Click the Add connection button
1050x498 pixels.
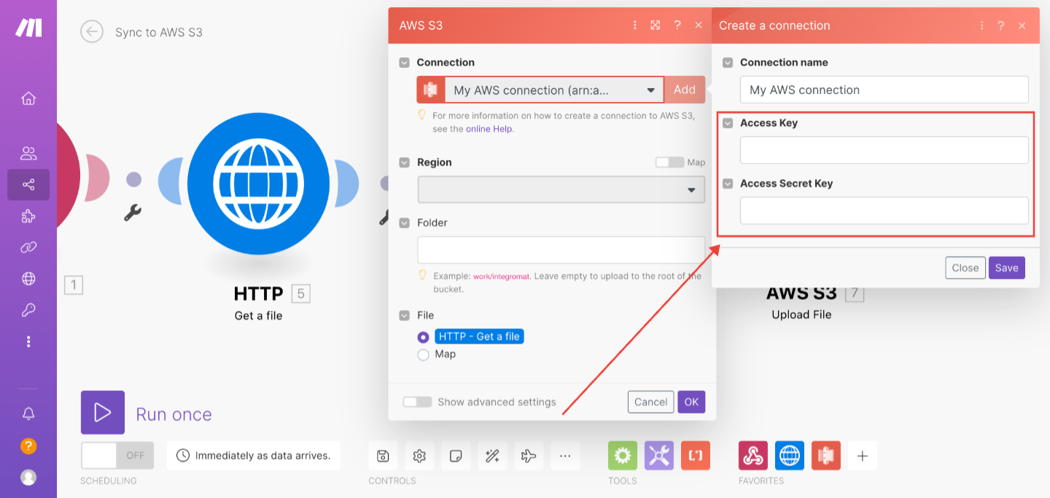pos(685,90)
